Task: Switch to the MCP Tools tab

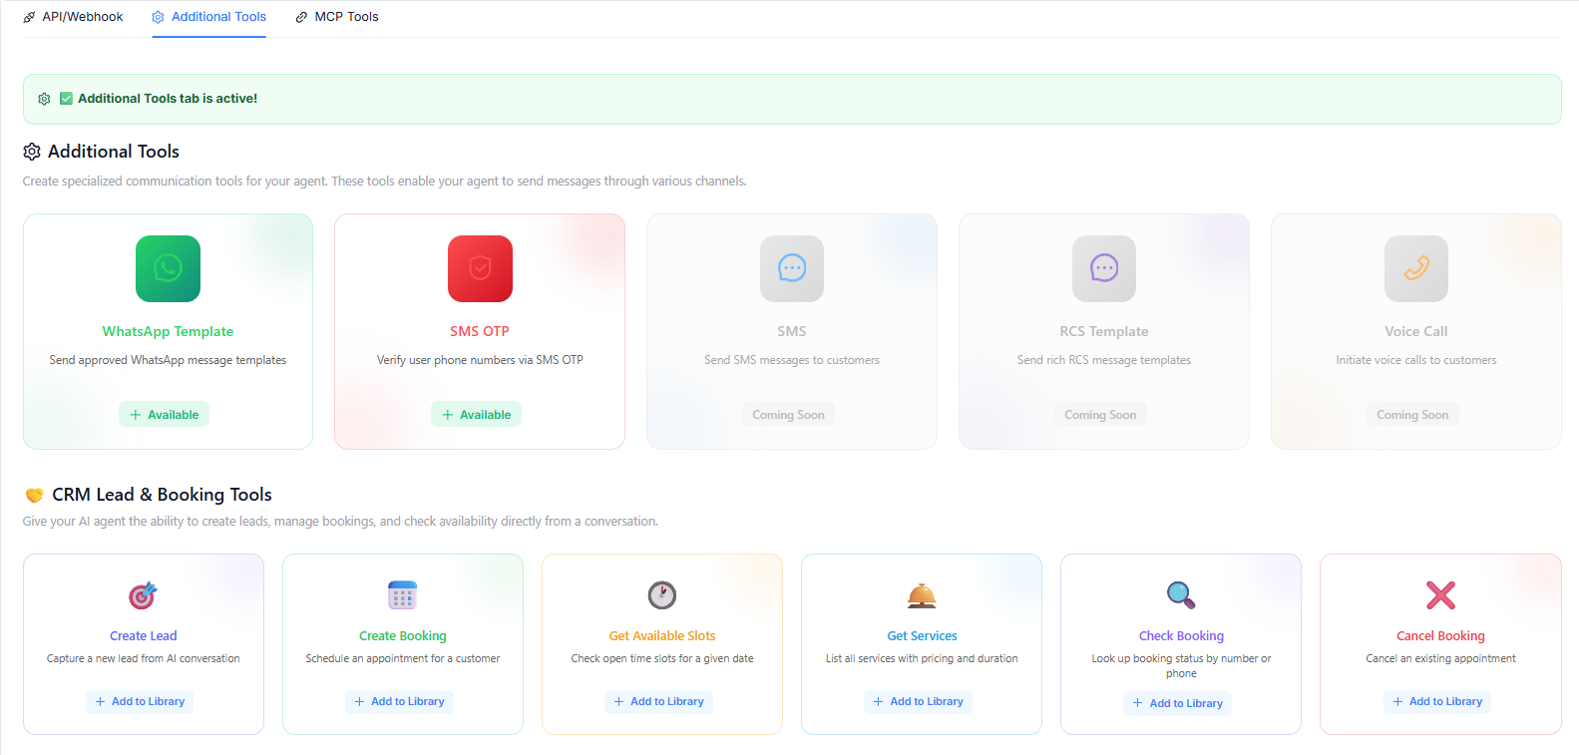Action: (337, 17)
